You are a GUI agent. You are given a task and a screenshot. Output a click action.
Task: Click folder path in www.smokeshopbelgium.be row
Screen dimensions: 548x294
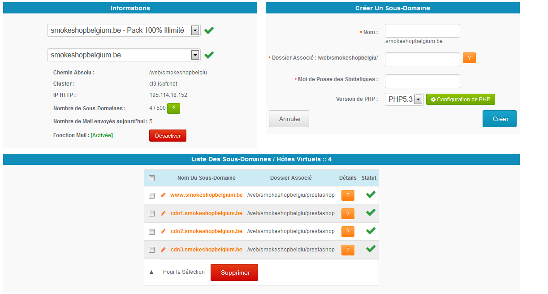coord(291,195)
